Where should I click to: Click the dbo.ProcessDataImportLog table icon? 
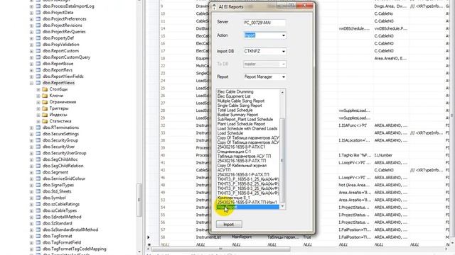38,6
